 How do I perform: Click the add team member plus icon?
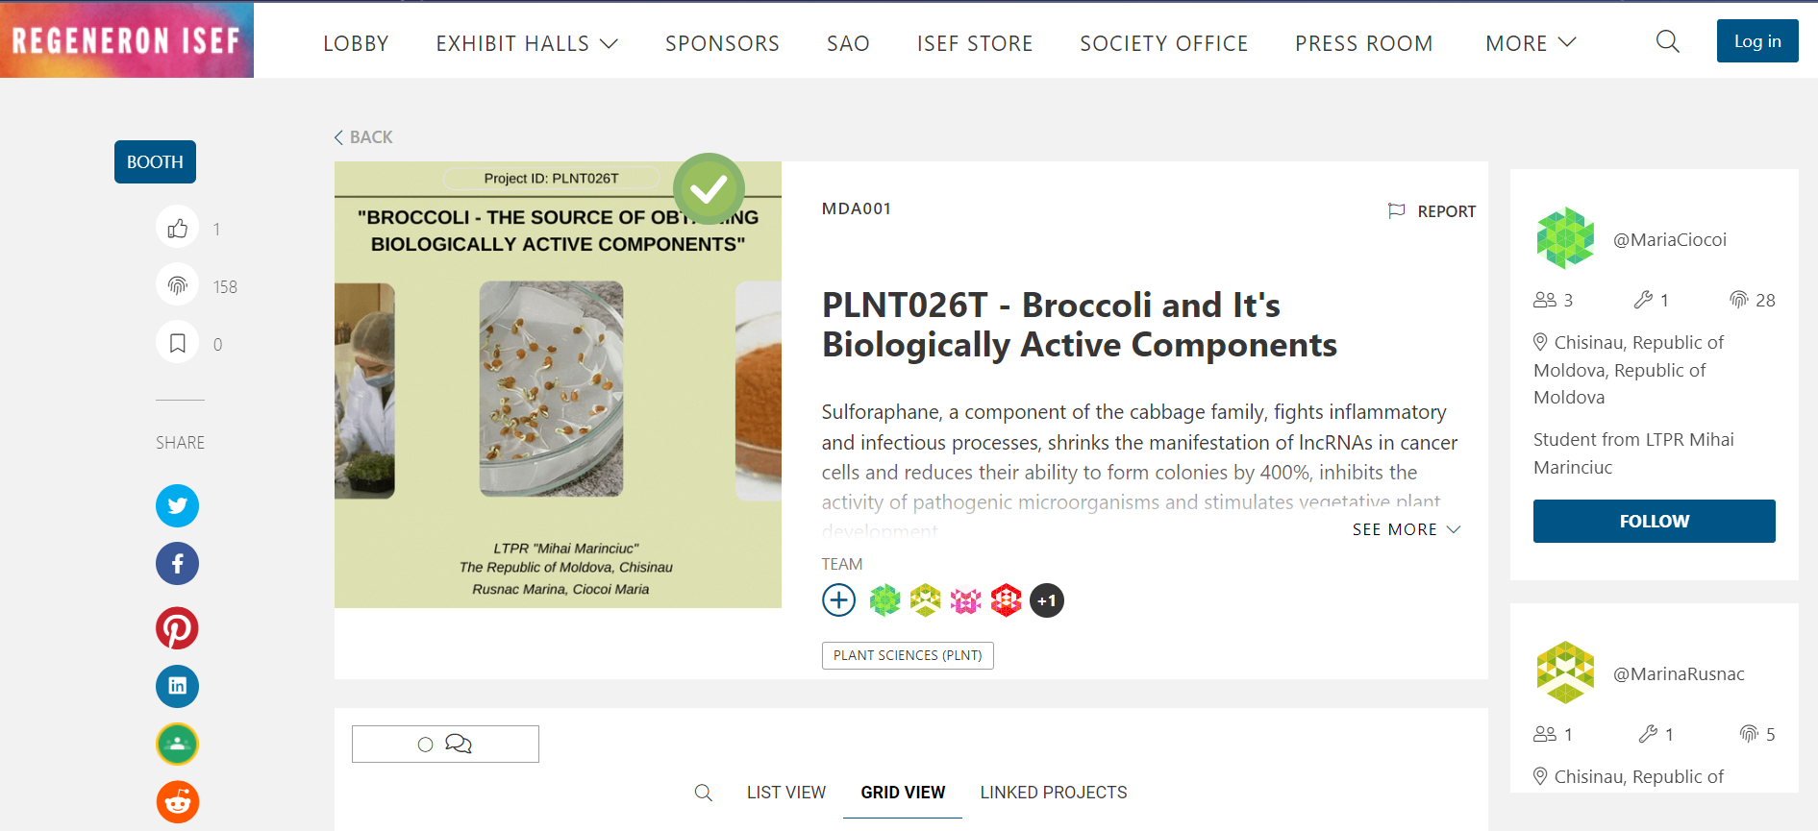coord(838,600)
